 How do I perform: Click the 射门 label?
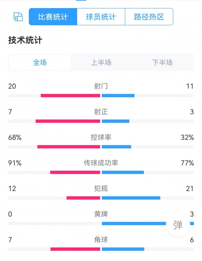[x=101, y=86]
